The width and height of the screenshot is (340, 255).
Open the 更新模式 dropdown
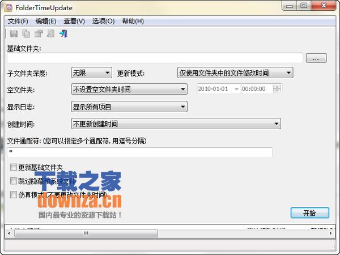(x=235, y=73)
